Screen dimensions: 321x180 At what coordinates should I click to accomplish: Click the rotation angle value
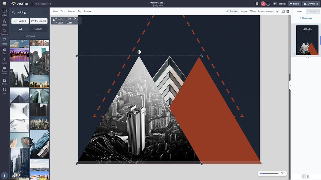pos(78,18)
